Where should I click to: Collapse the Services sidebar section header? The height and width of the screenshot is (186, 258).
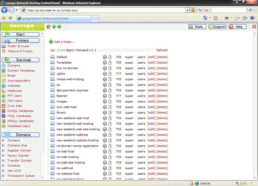(x=21, y=60)
